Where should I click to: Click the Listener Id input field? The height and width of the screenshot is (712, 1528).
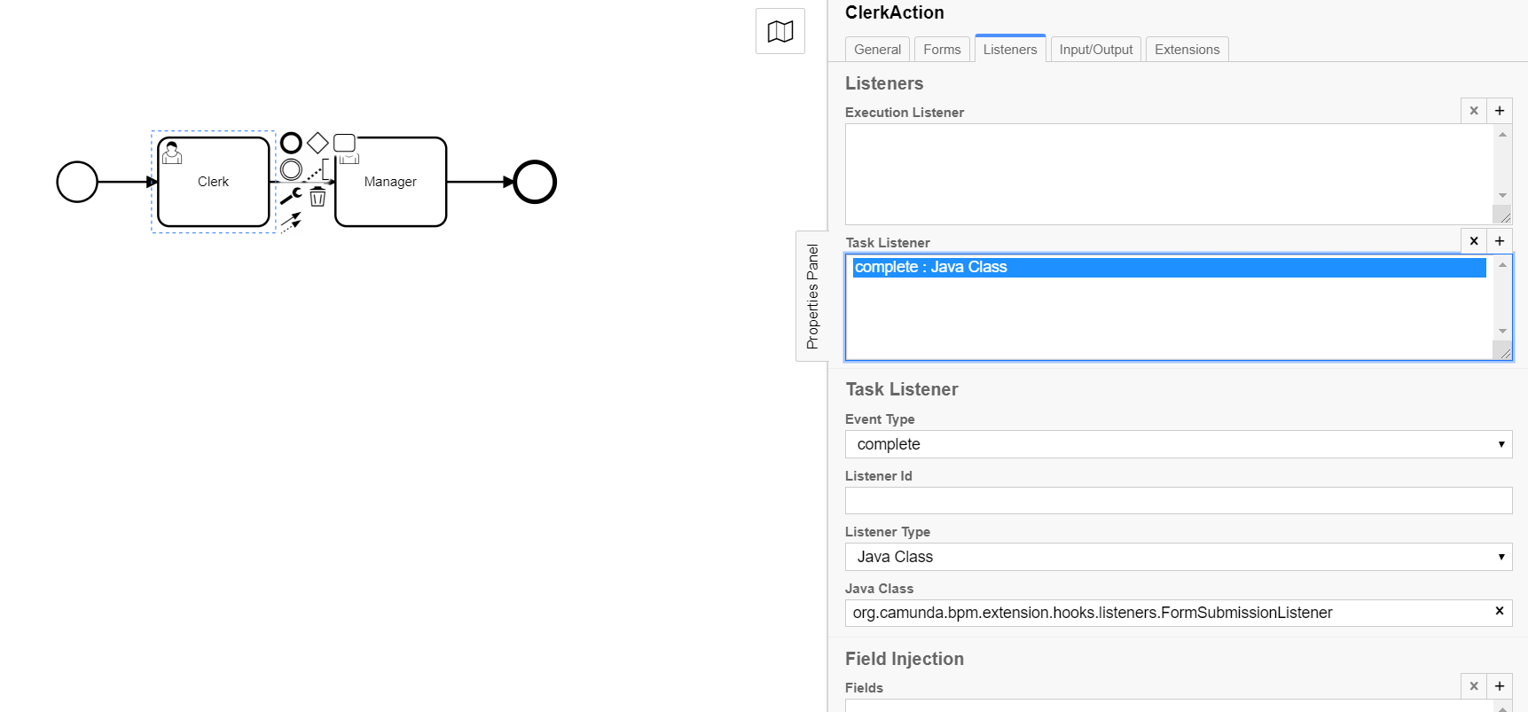[1179, 500]
